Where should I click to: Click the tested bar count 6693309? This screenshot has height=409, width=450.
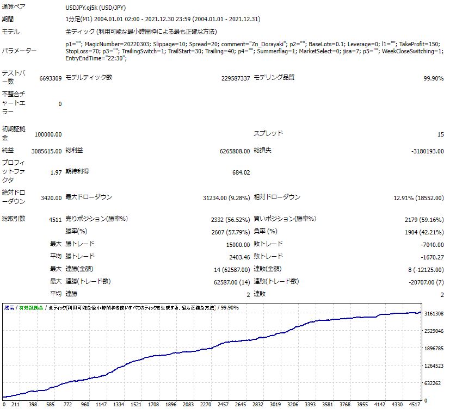pyautogui.click(x=51, y=78)
